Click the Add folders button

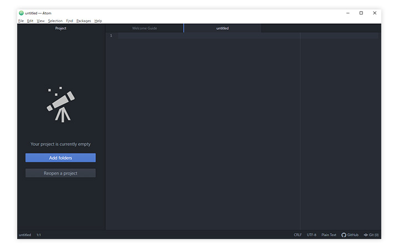[60, 158]
